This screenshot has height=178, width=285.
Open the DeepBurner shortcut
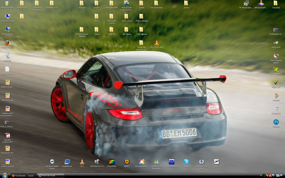(67, 162)
